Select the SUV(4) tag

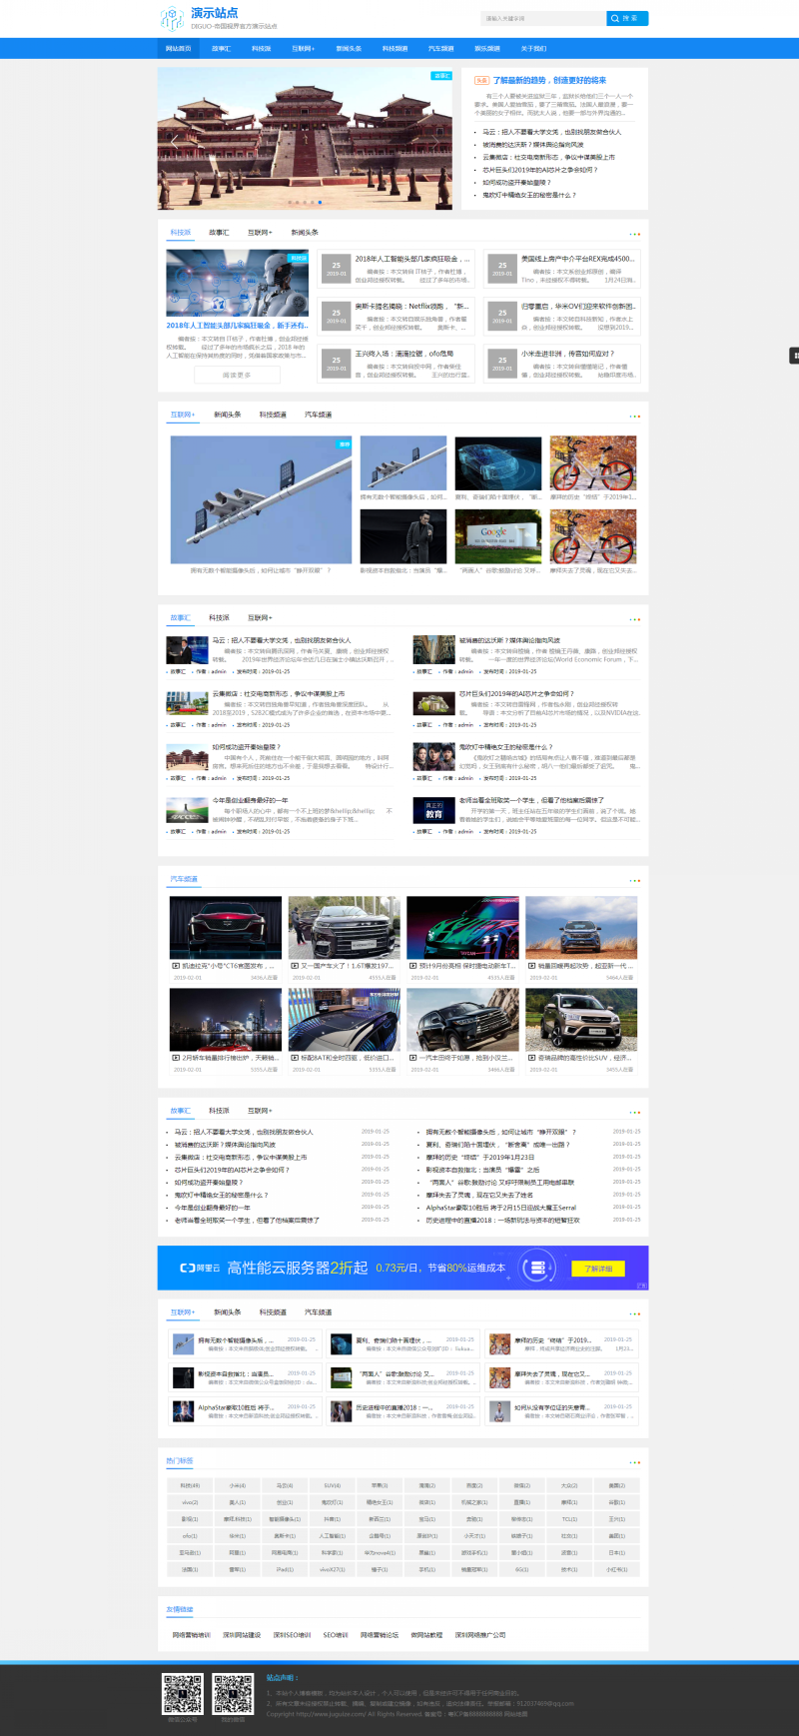click(x=332, y=1485)
